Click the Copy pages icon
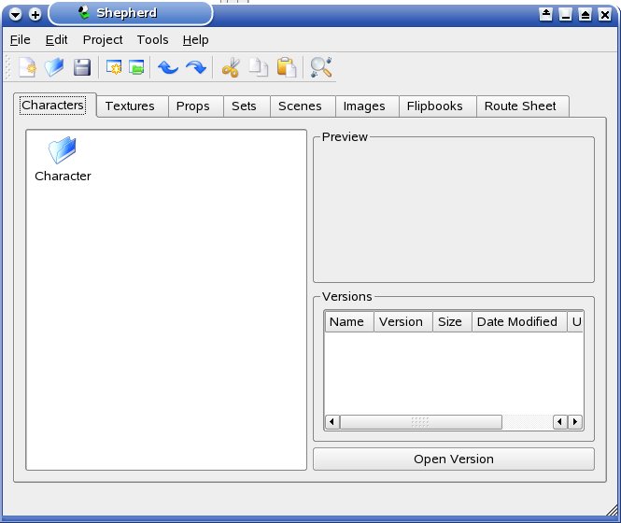This screenshot has width=621, height=523. pyautogui.click(x=259, y=67)
